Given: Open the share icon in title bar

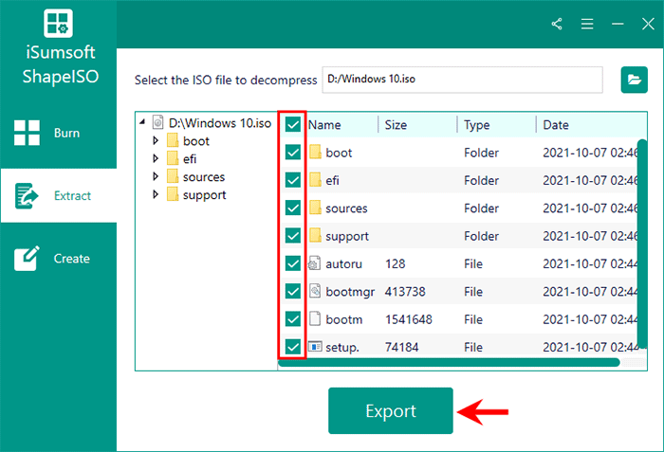Looking at the screenshot, I should click(557, 24).
